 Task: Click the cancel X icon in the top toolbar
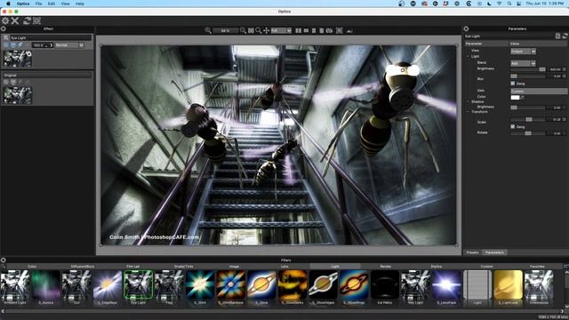pyautogui.click(x=15, y=20)
